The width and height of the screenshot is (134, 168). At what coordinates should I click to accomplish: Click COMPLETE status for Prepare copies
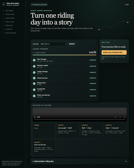[93, 66]
